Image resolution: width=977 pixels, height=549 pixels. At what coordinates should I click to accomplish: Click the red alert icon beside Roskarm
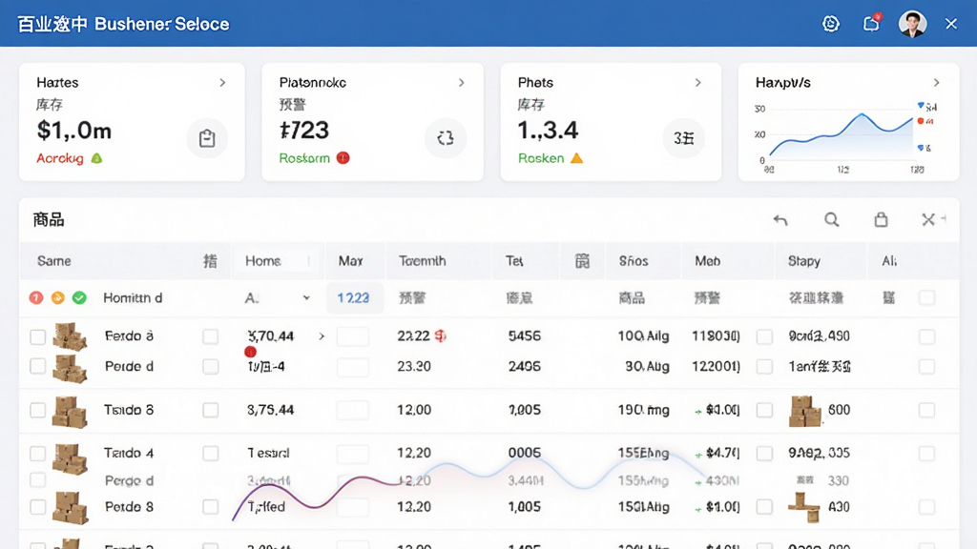click(343, 158)
